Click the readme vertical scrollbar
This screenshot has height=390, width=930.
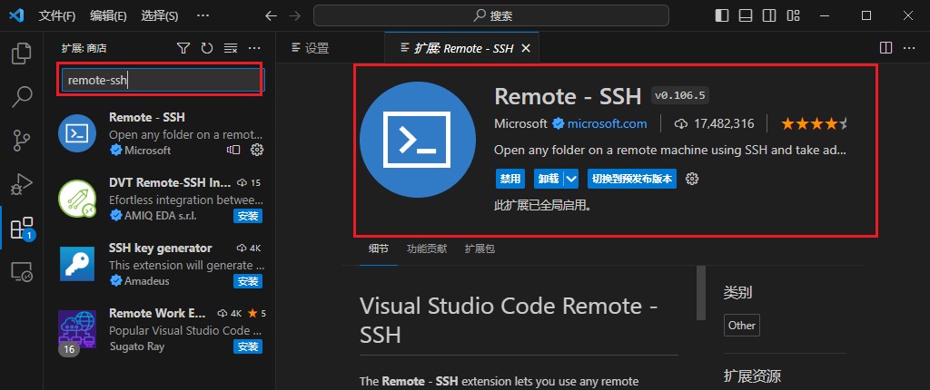coord(701,293)
